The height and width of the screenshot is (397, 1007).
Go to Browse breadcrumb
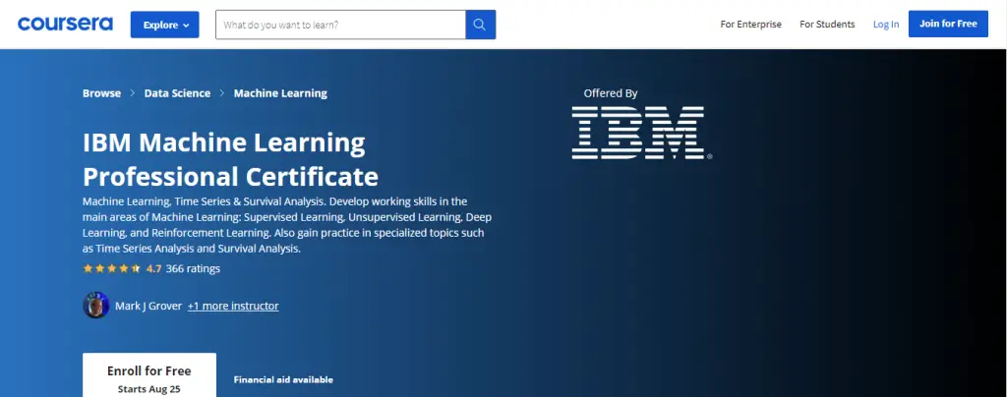click(x=101, y=93)
